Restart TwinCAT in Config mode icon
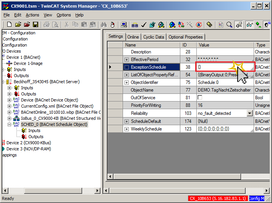The width and height of the screenshot is (272, 203). coord(172,25)
